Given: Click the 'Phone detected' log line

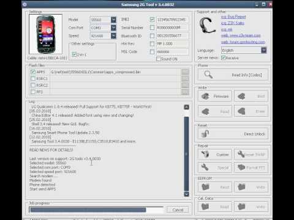Looking at the screenshot, I should (42, 185).
